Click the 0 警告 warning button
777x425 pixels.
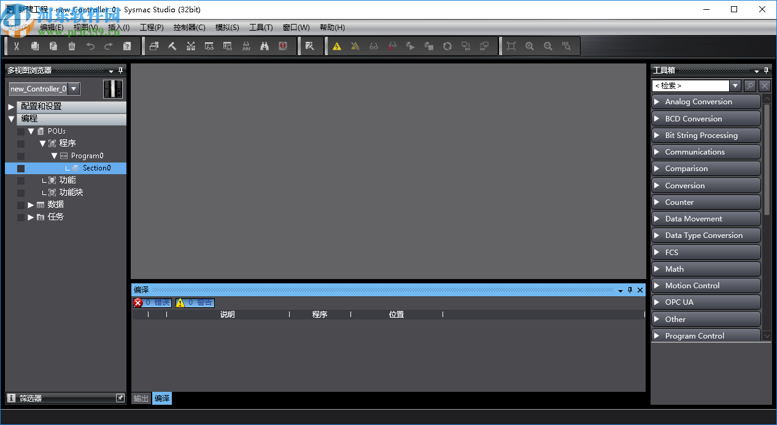(195, 302)
